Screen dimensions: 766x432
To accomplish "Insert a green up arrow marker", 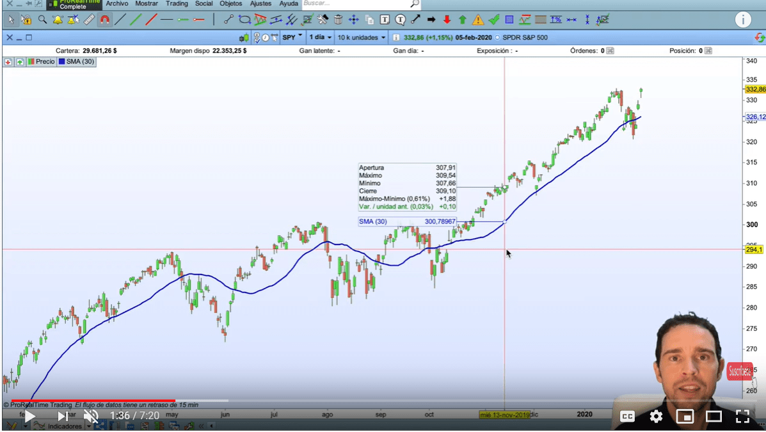I will [463, 20].
